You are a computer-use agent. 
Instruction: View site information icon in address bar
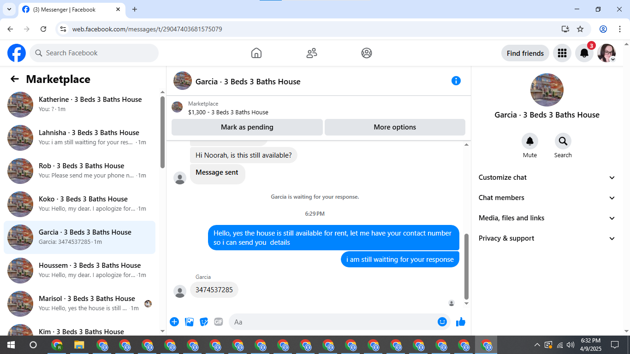pos(64,29)
